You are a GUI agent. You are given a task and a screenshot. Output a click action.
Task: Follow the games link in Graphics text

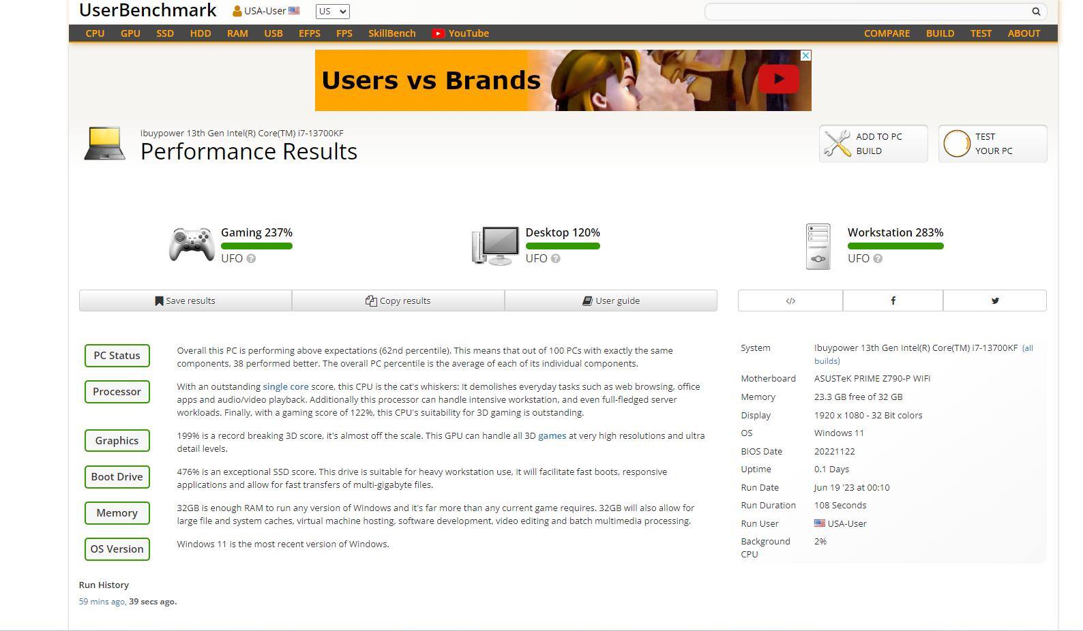(552, 435)
